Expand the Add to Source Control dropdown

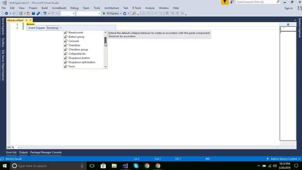[299, 159]
